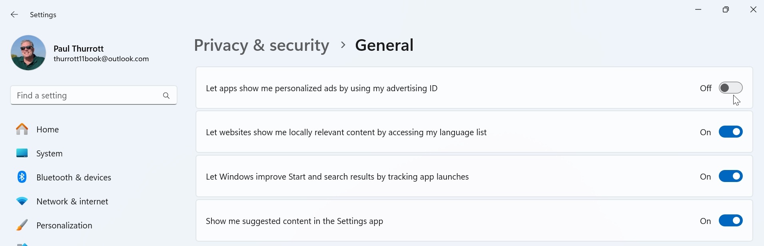Click the Personalization paintbrush icon
Screen dimensions: 764x246
click(x=22, y=225)
